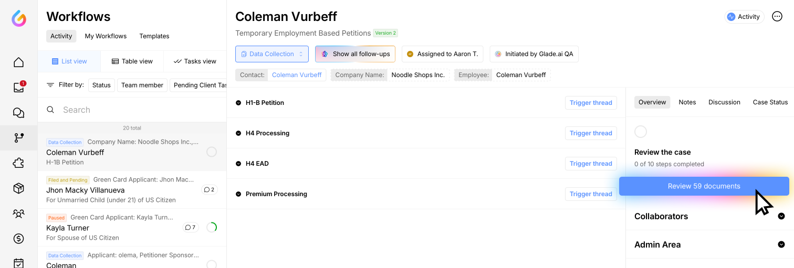Open the chat messages sidebar icon
This screenshot has width=794, height=268.
tap(18, 113)
